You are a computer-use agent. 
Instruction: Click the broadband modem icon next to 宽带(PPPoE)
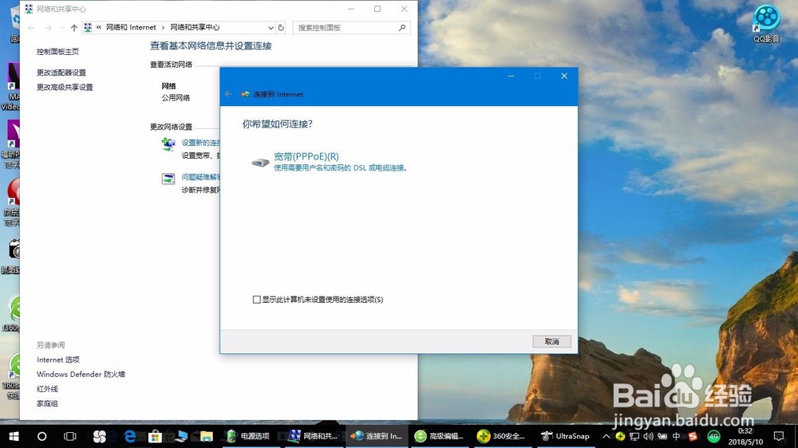pos(260,162)
